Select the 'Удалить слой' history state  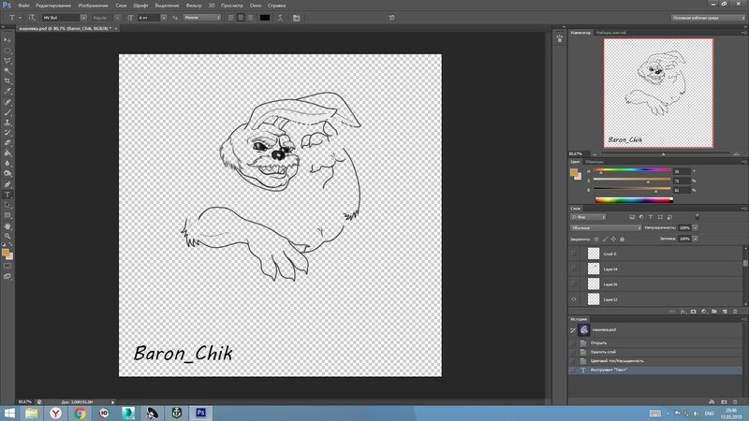point(604,351)
